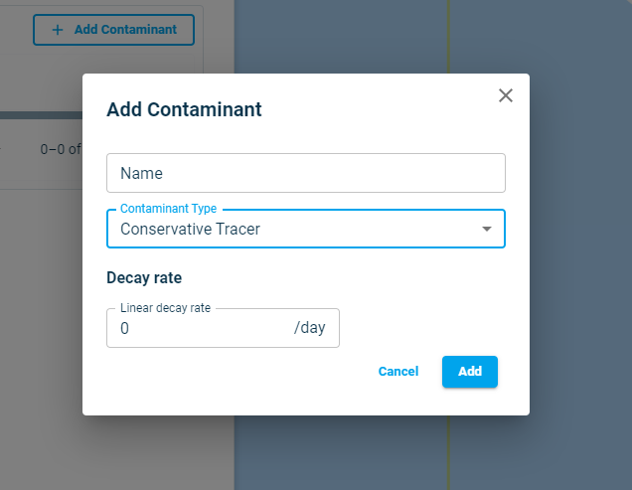This screenshot has height=490, width=632.
Task: Click the plus icon beside Add Contaminant
Action: [x=58, y=30]
